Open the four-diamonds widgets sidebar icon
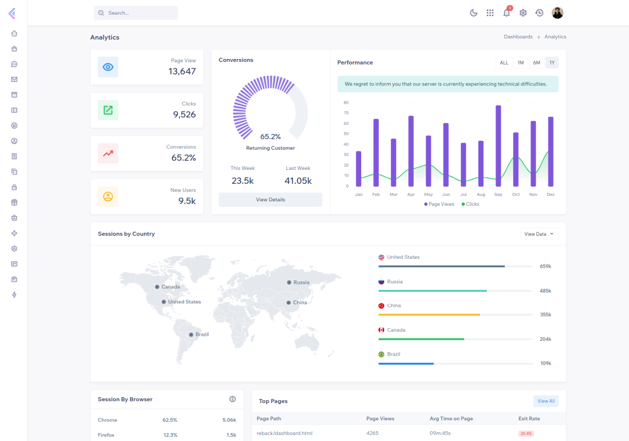 coord(14,233)
